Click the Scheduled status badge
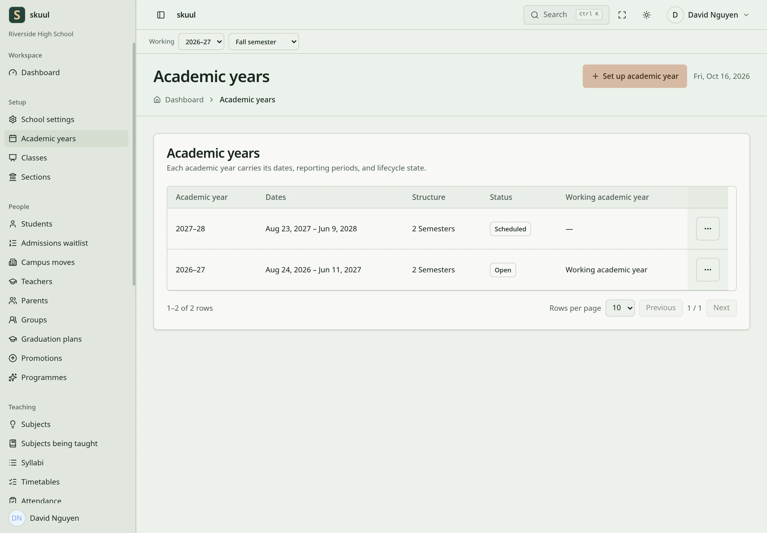The width and height of the screenshot is (767, 533). tap(510, 229)
